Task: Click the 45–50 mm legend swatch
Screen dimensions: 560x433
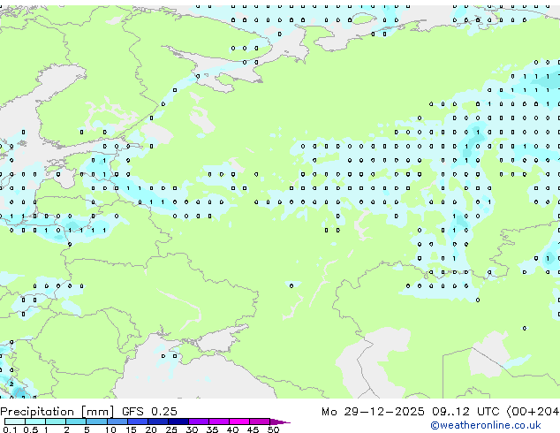Action: point(260,422)
